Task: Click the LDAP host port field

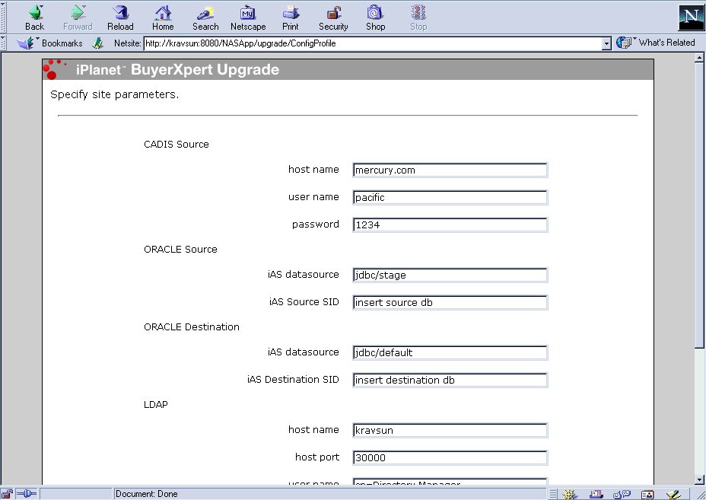Action: 450,457
